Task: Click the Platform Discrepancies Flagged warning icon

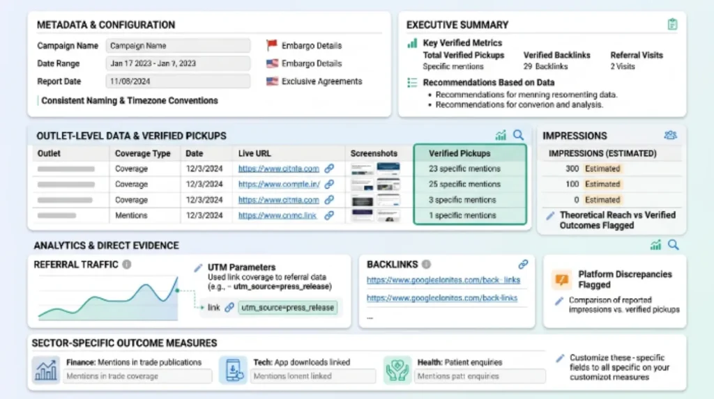Action: pos(561,279)
